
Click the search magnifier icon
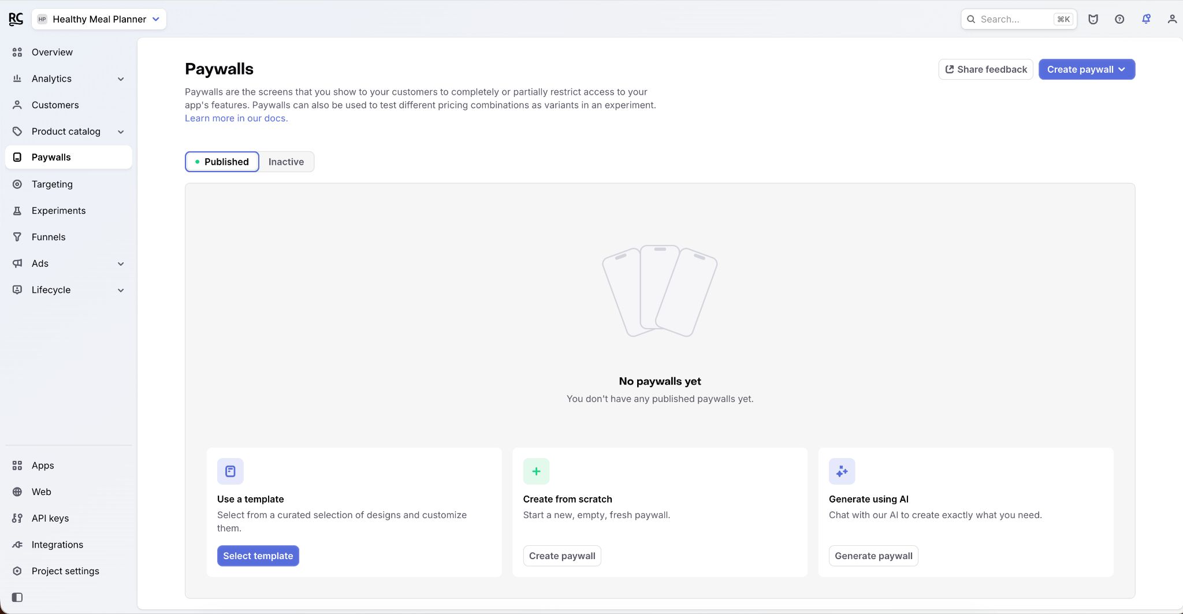tap(971, 19)
